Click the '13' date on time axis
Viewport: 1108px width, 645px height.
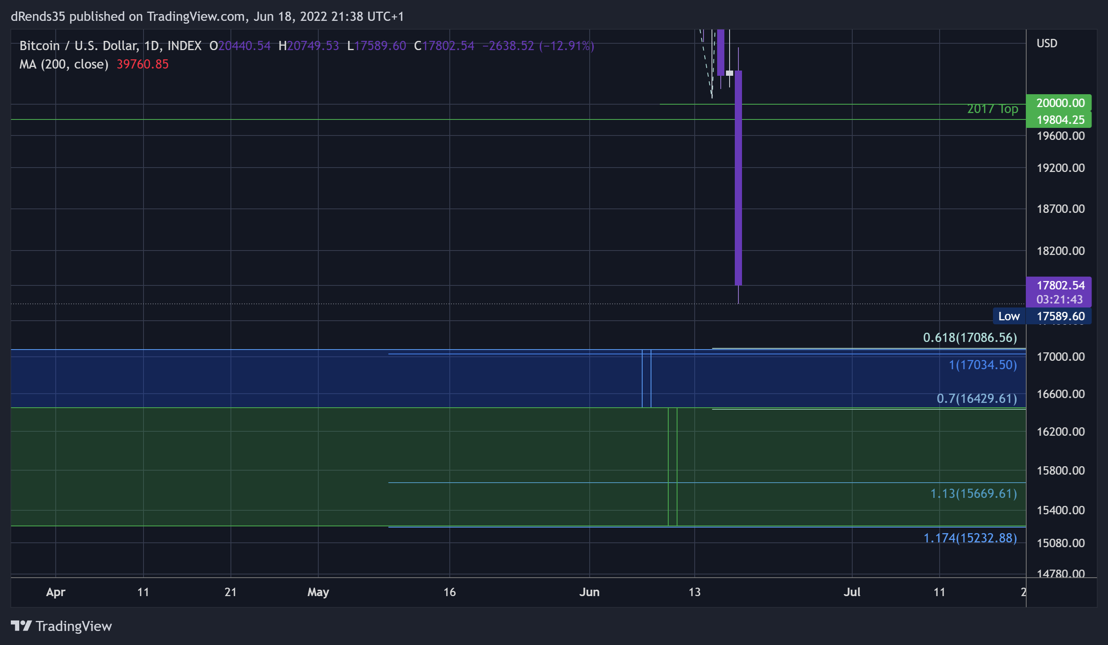(694, 592)
